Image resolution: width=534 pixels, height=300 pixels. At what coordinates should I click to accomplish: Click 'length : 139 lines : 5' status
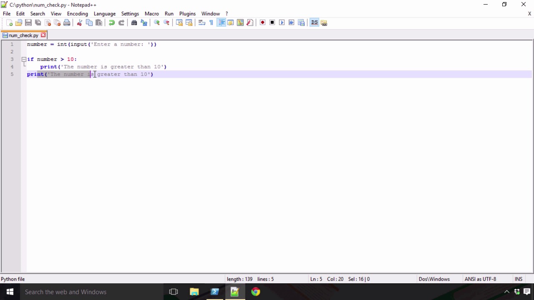coord(250,279)
